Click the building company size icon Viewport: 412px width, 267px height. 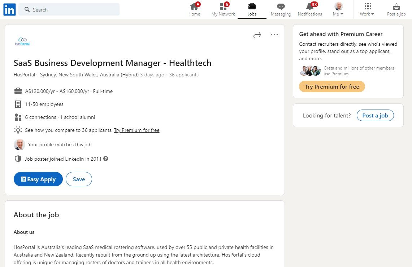coord(18,104)
